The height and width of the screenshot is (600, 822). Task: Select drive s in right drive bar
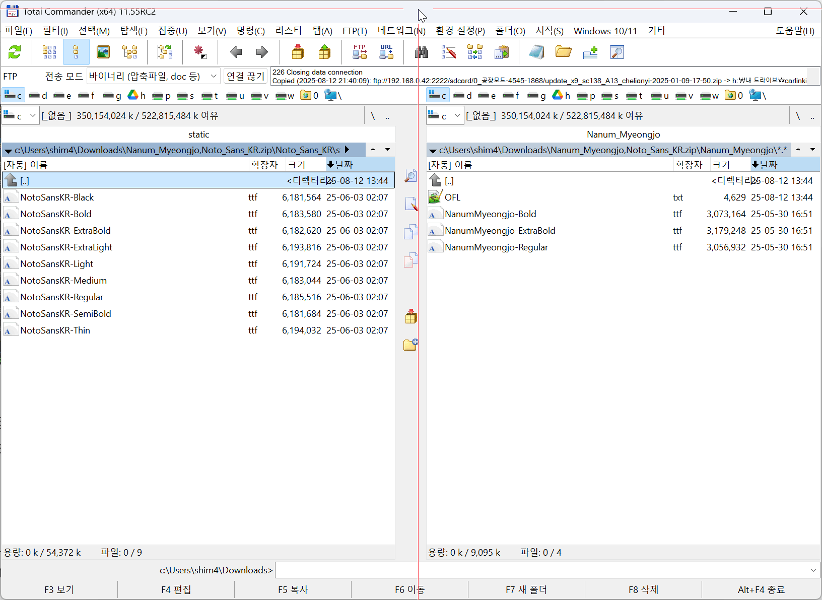coord(610,95)
